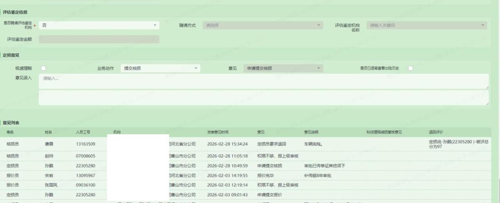This screenshot has width=500, height=203.
Task: Click the 退回评价 column header
Action: click(x=437, y=132)
